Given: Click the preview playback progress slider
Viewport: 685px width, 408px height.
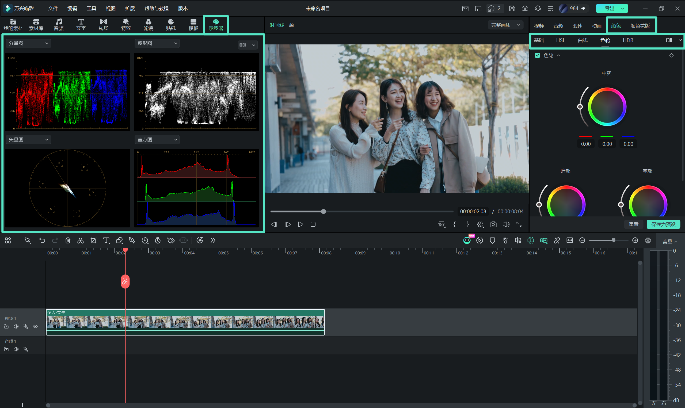Looking at the screenshot, I should pyautogui.click(x=362, y=211).
